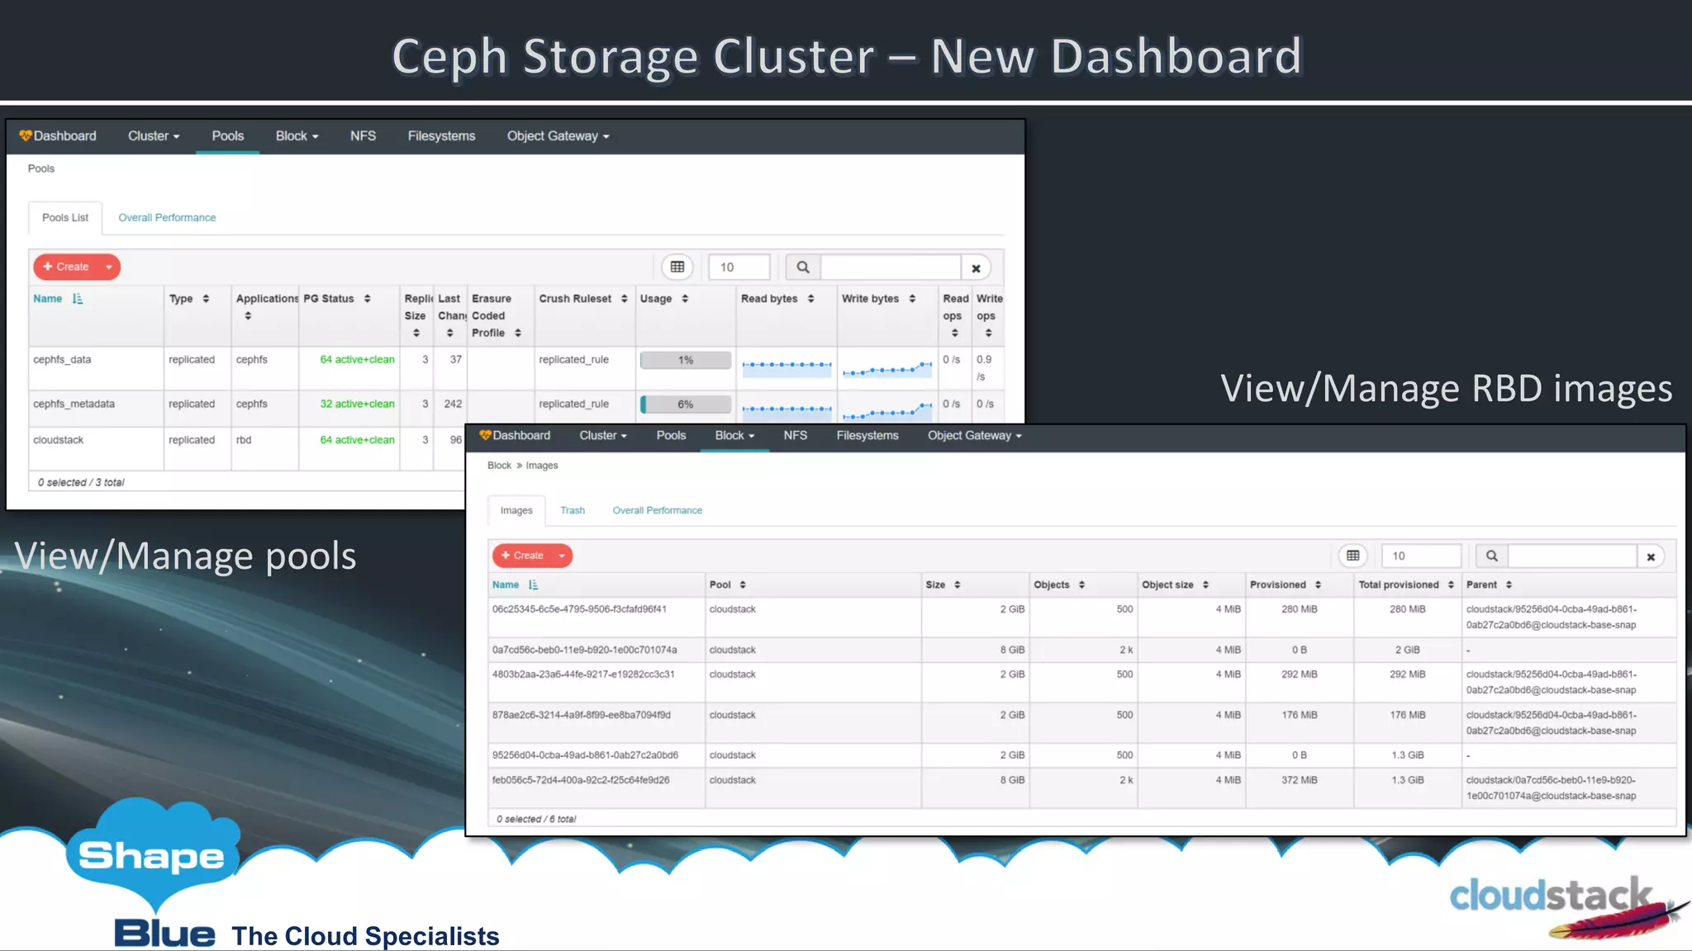Open Filesystems in Pools window navbar
The width and height of the screenshot is (1692, 951).
point(441,136)
